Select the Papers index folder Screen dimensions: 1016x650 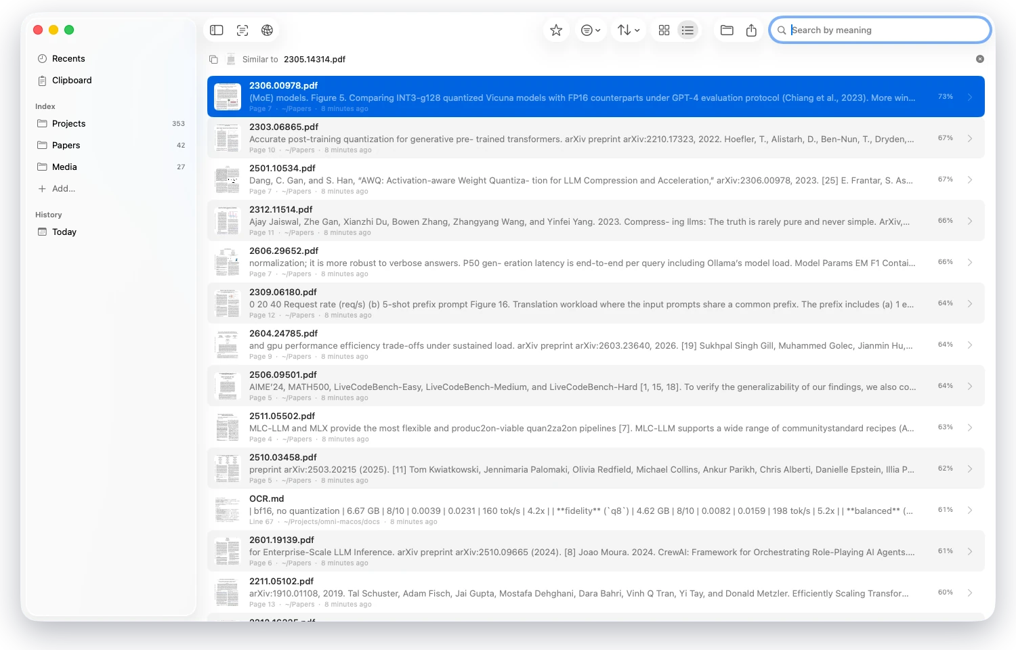110,145
